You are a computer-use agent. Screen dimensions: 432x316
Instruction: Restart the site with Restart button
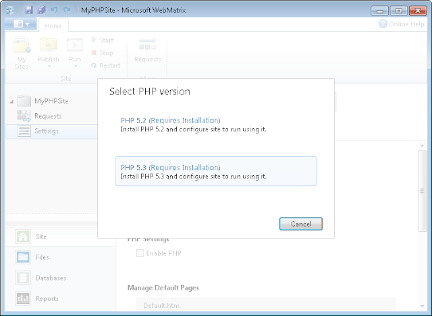tap(106, 65)
